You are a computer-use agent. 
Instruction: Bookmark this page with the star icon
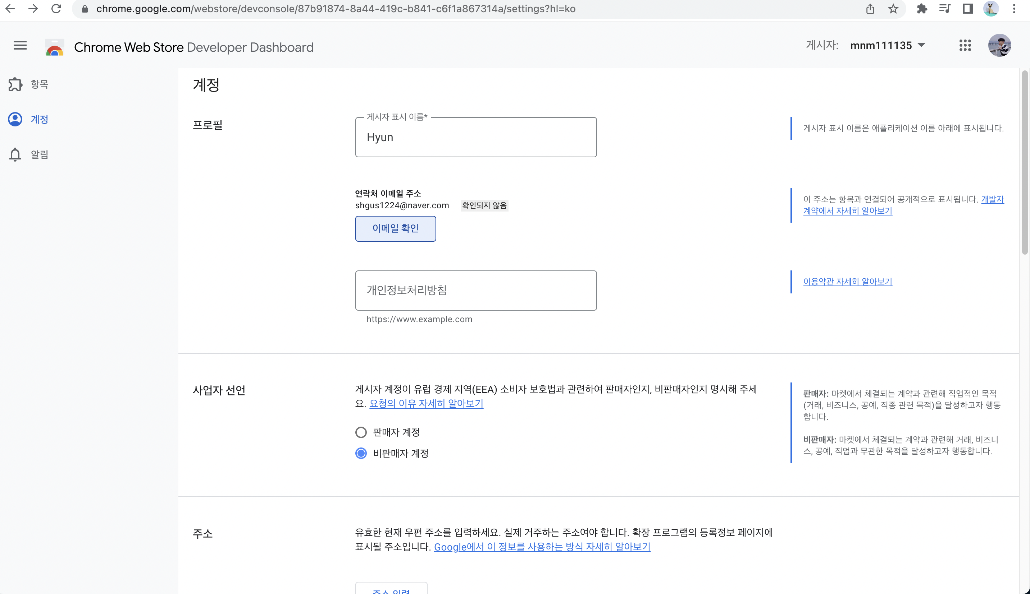(x=893, y=9)
